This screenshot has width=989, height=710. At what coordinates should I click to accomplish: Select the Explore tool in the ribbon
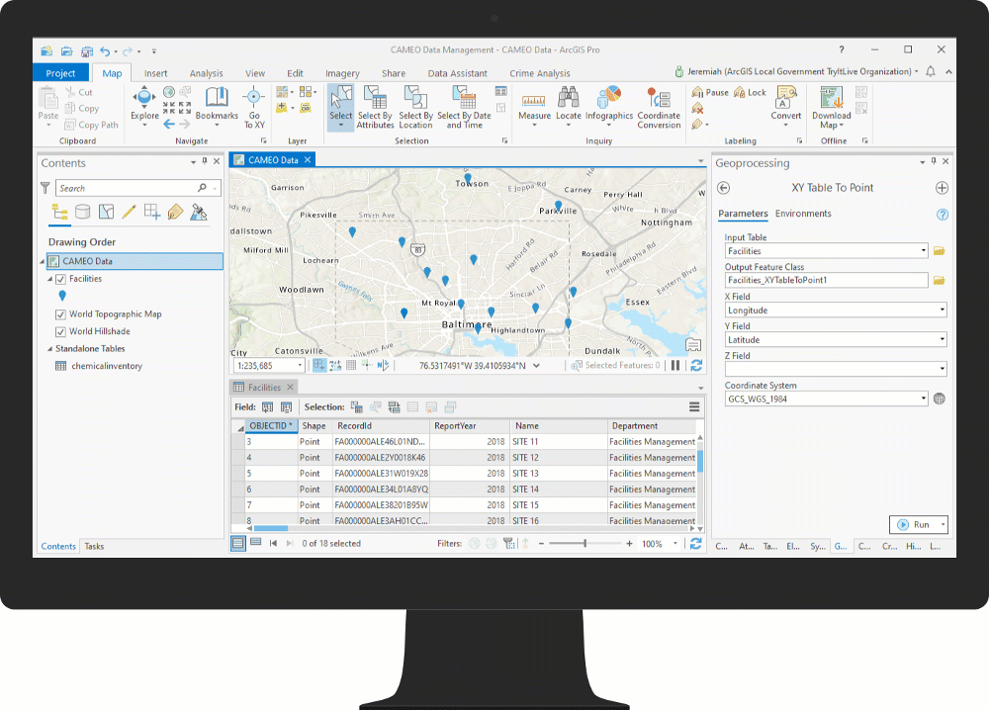[144, 99]
